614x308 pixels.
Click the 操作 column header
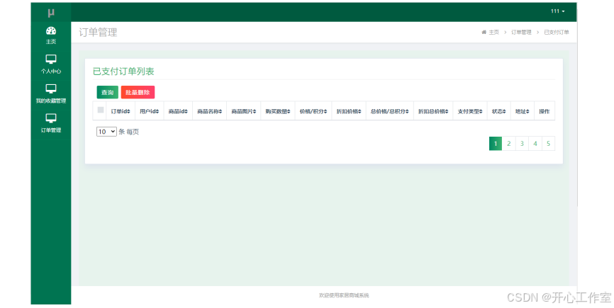[545, 111]
